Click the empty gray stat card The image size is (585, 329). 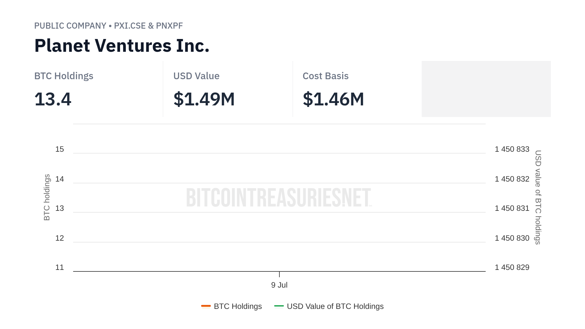coord(486,89)
